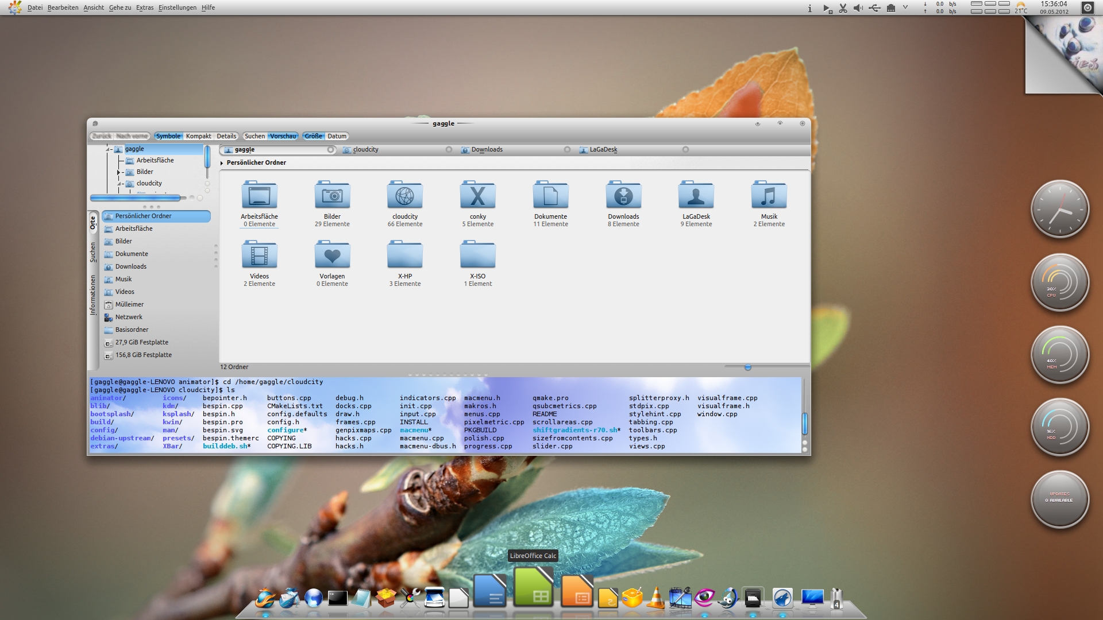This screenshot has width=1103, height=620.
Task: Select Netzwerk in the places list
Action: point(156,317)
